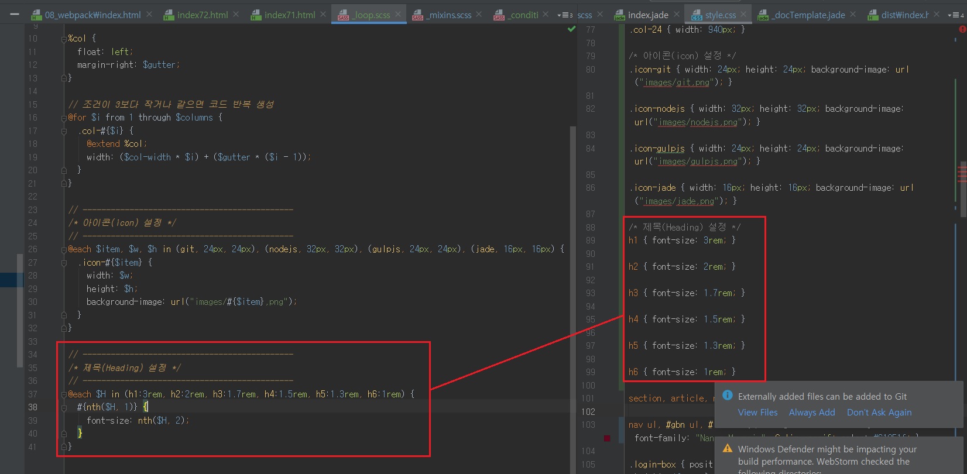
Task: Collapse the %col block fold marker
Action: (64, 39)
